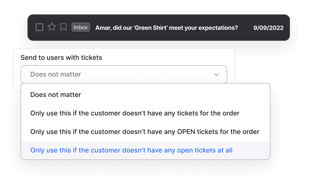Select the square checkbox in the email row
Viewport: 310px width, 186px height.
[x=39, y=27]
